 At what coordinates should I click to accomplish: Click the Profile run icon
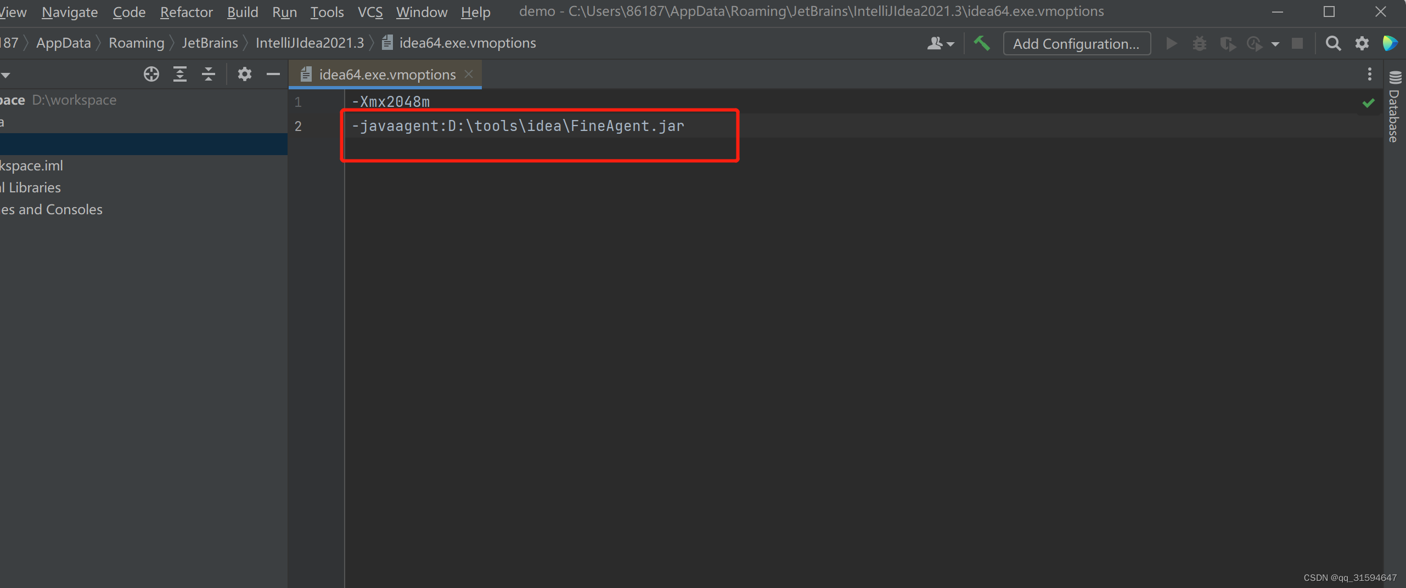[x=1255, y=43]
